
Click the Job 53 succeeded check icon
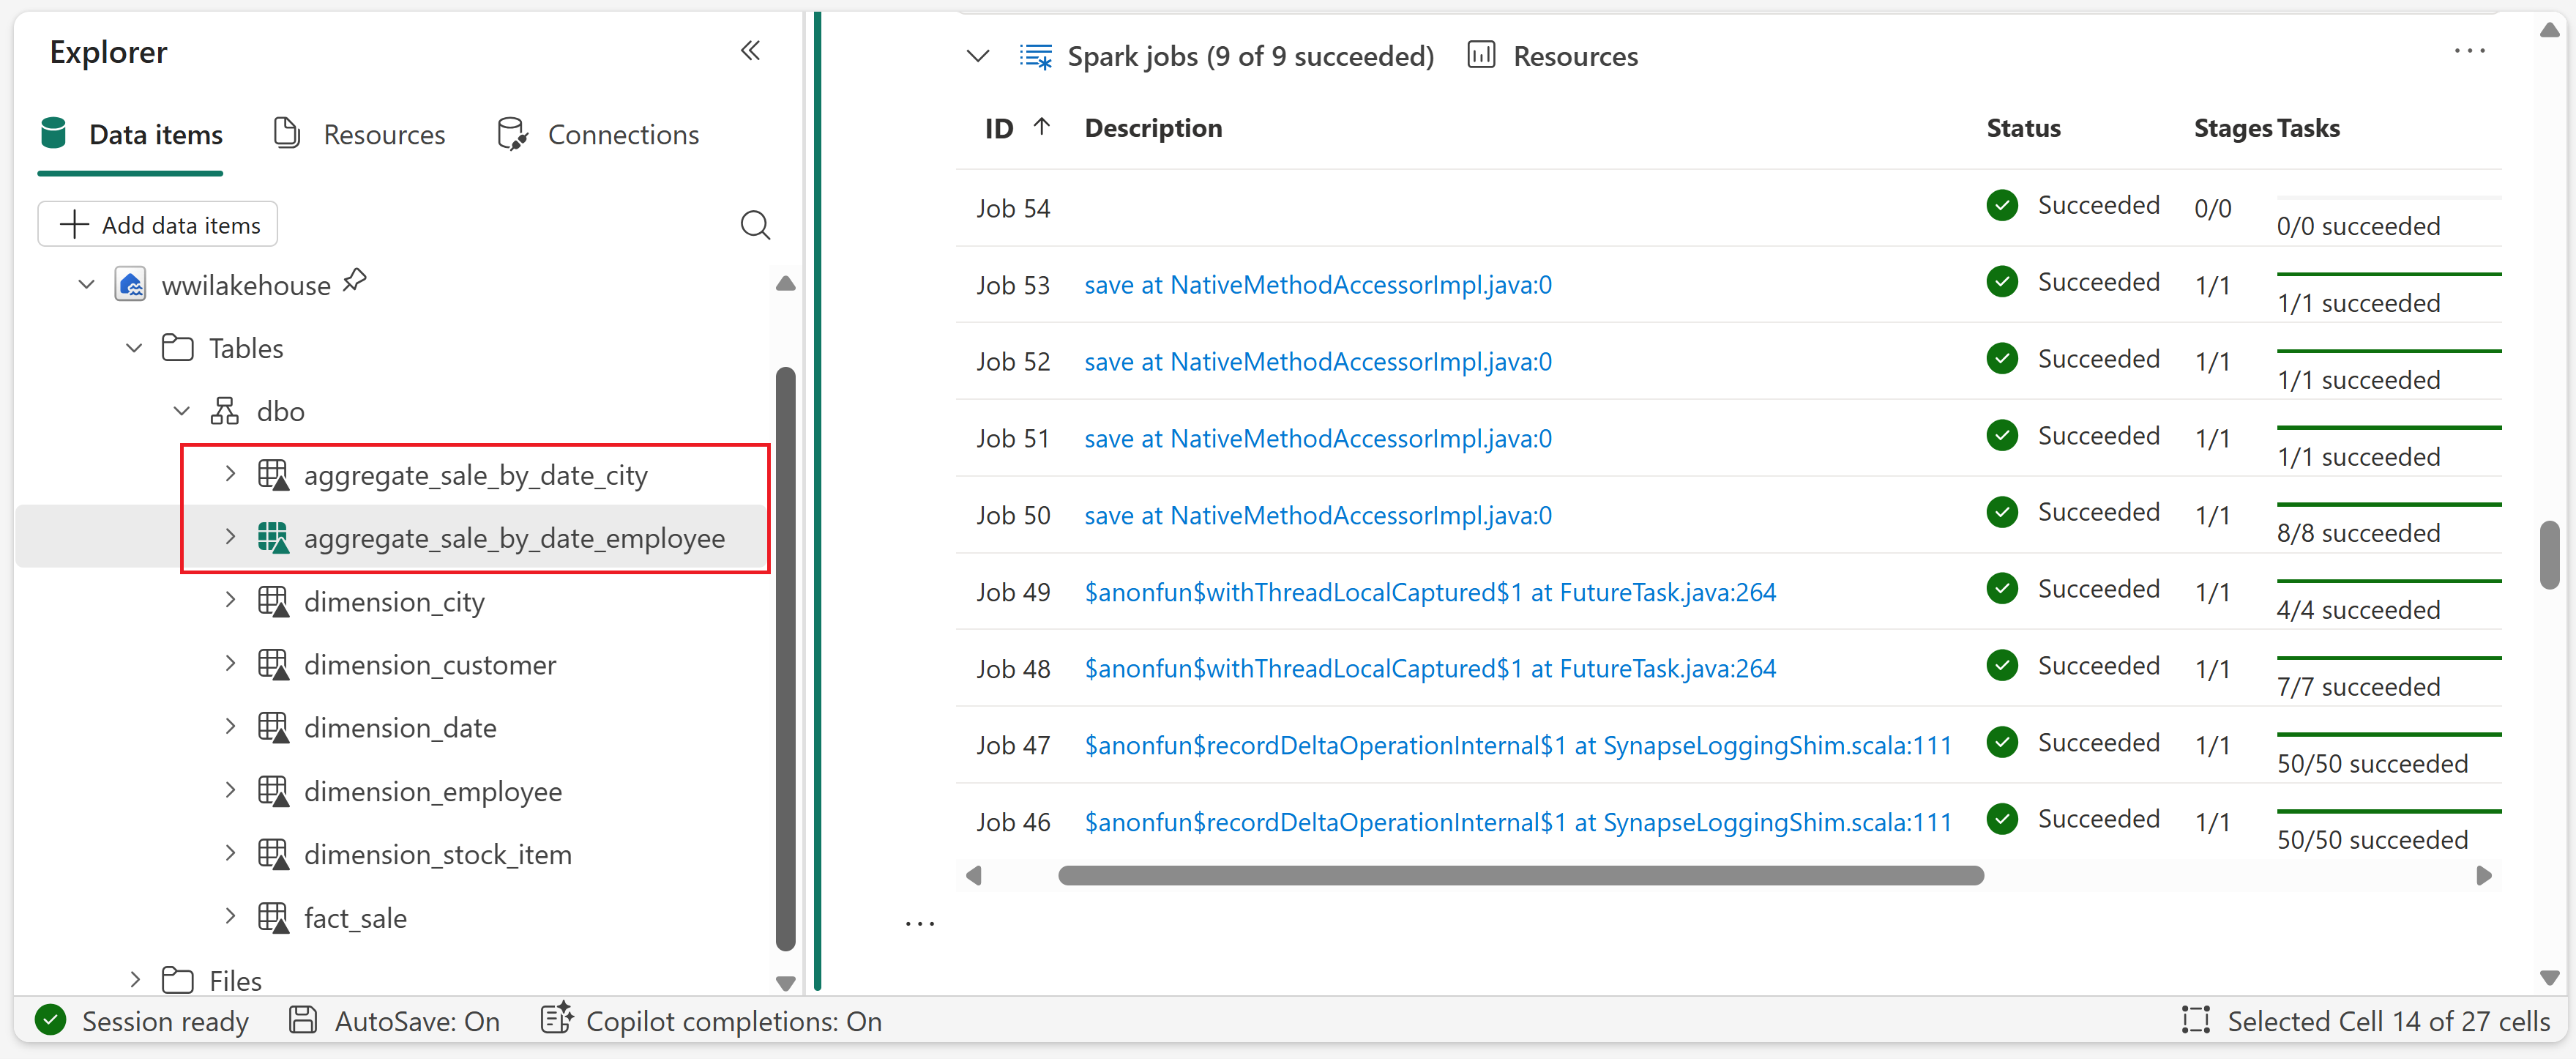coord(2002,282)
